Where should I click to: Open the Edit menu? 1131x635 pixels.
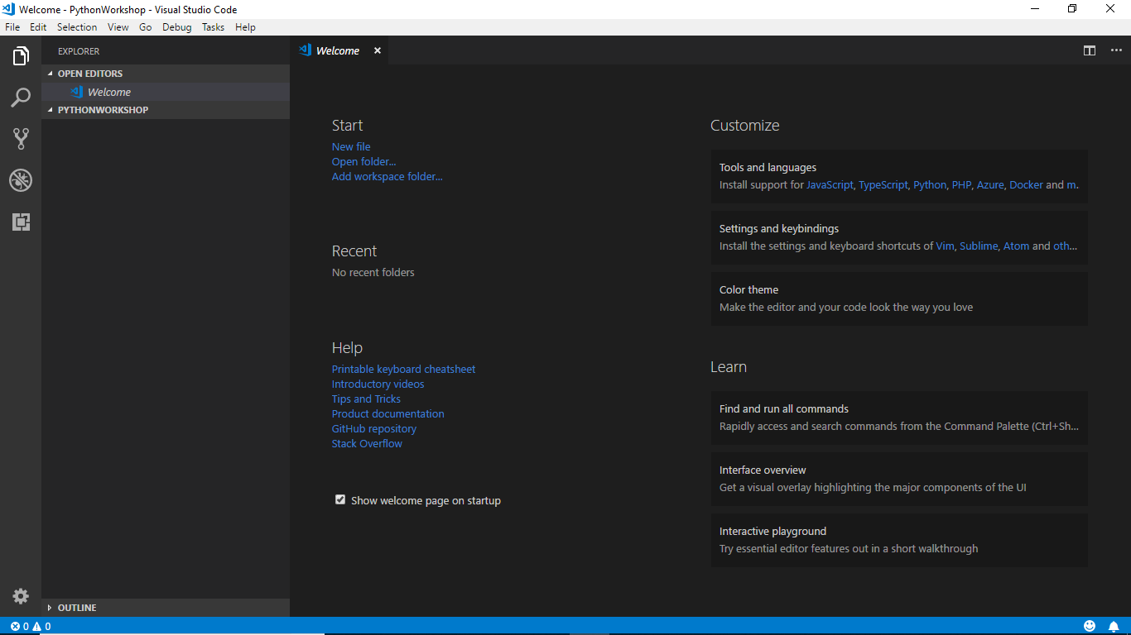pyautogui.click(x=38, y=27)
